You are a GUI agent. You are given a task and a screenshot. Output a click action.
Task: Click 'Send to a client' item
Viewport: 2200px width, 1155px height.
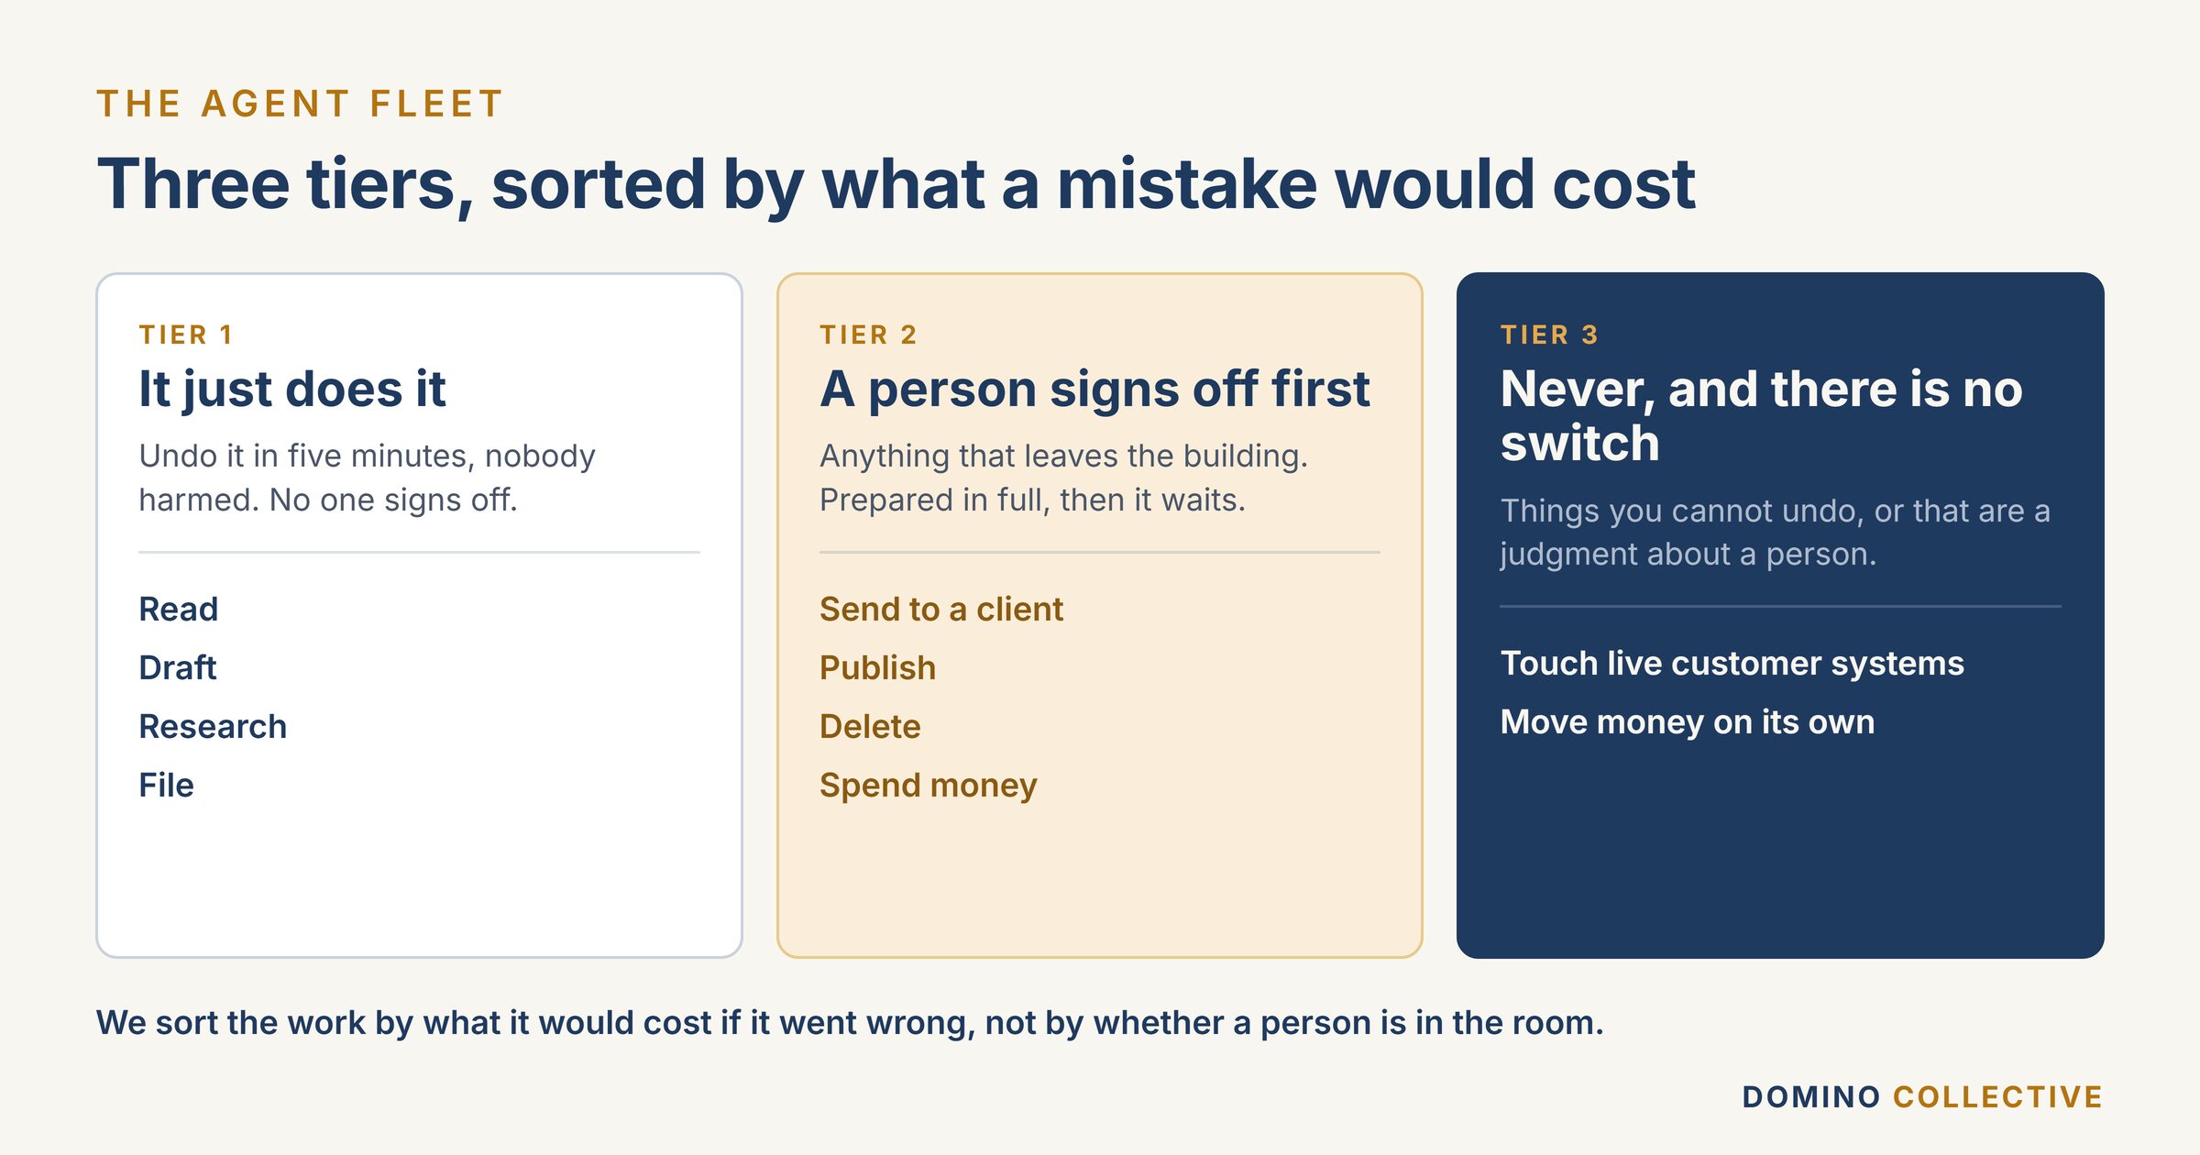[941, 609]
